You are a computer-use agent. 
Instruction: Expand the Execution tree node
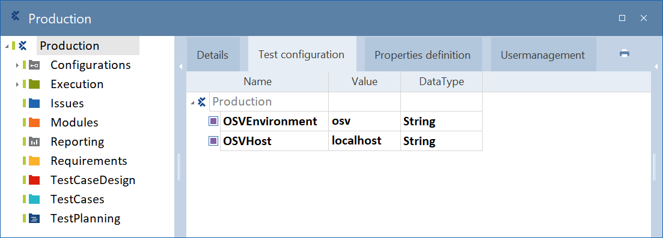[x=17, y=85]
